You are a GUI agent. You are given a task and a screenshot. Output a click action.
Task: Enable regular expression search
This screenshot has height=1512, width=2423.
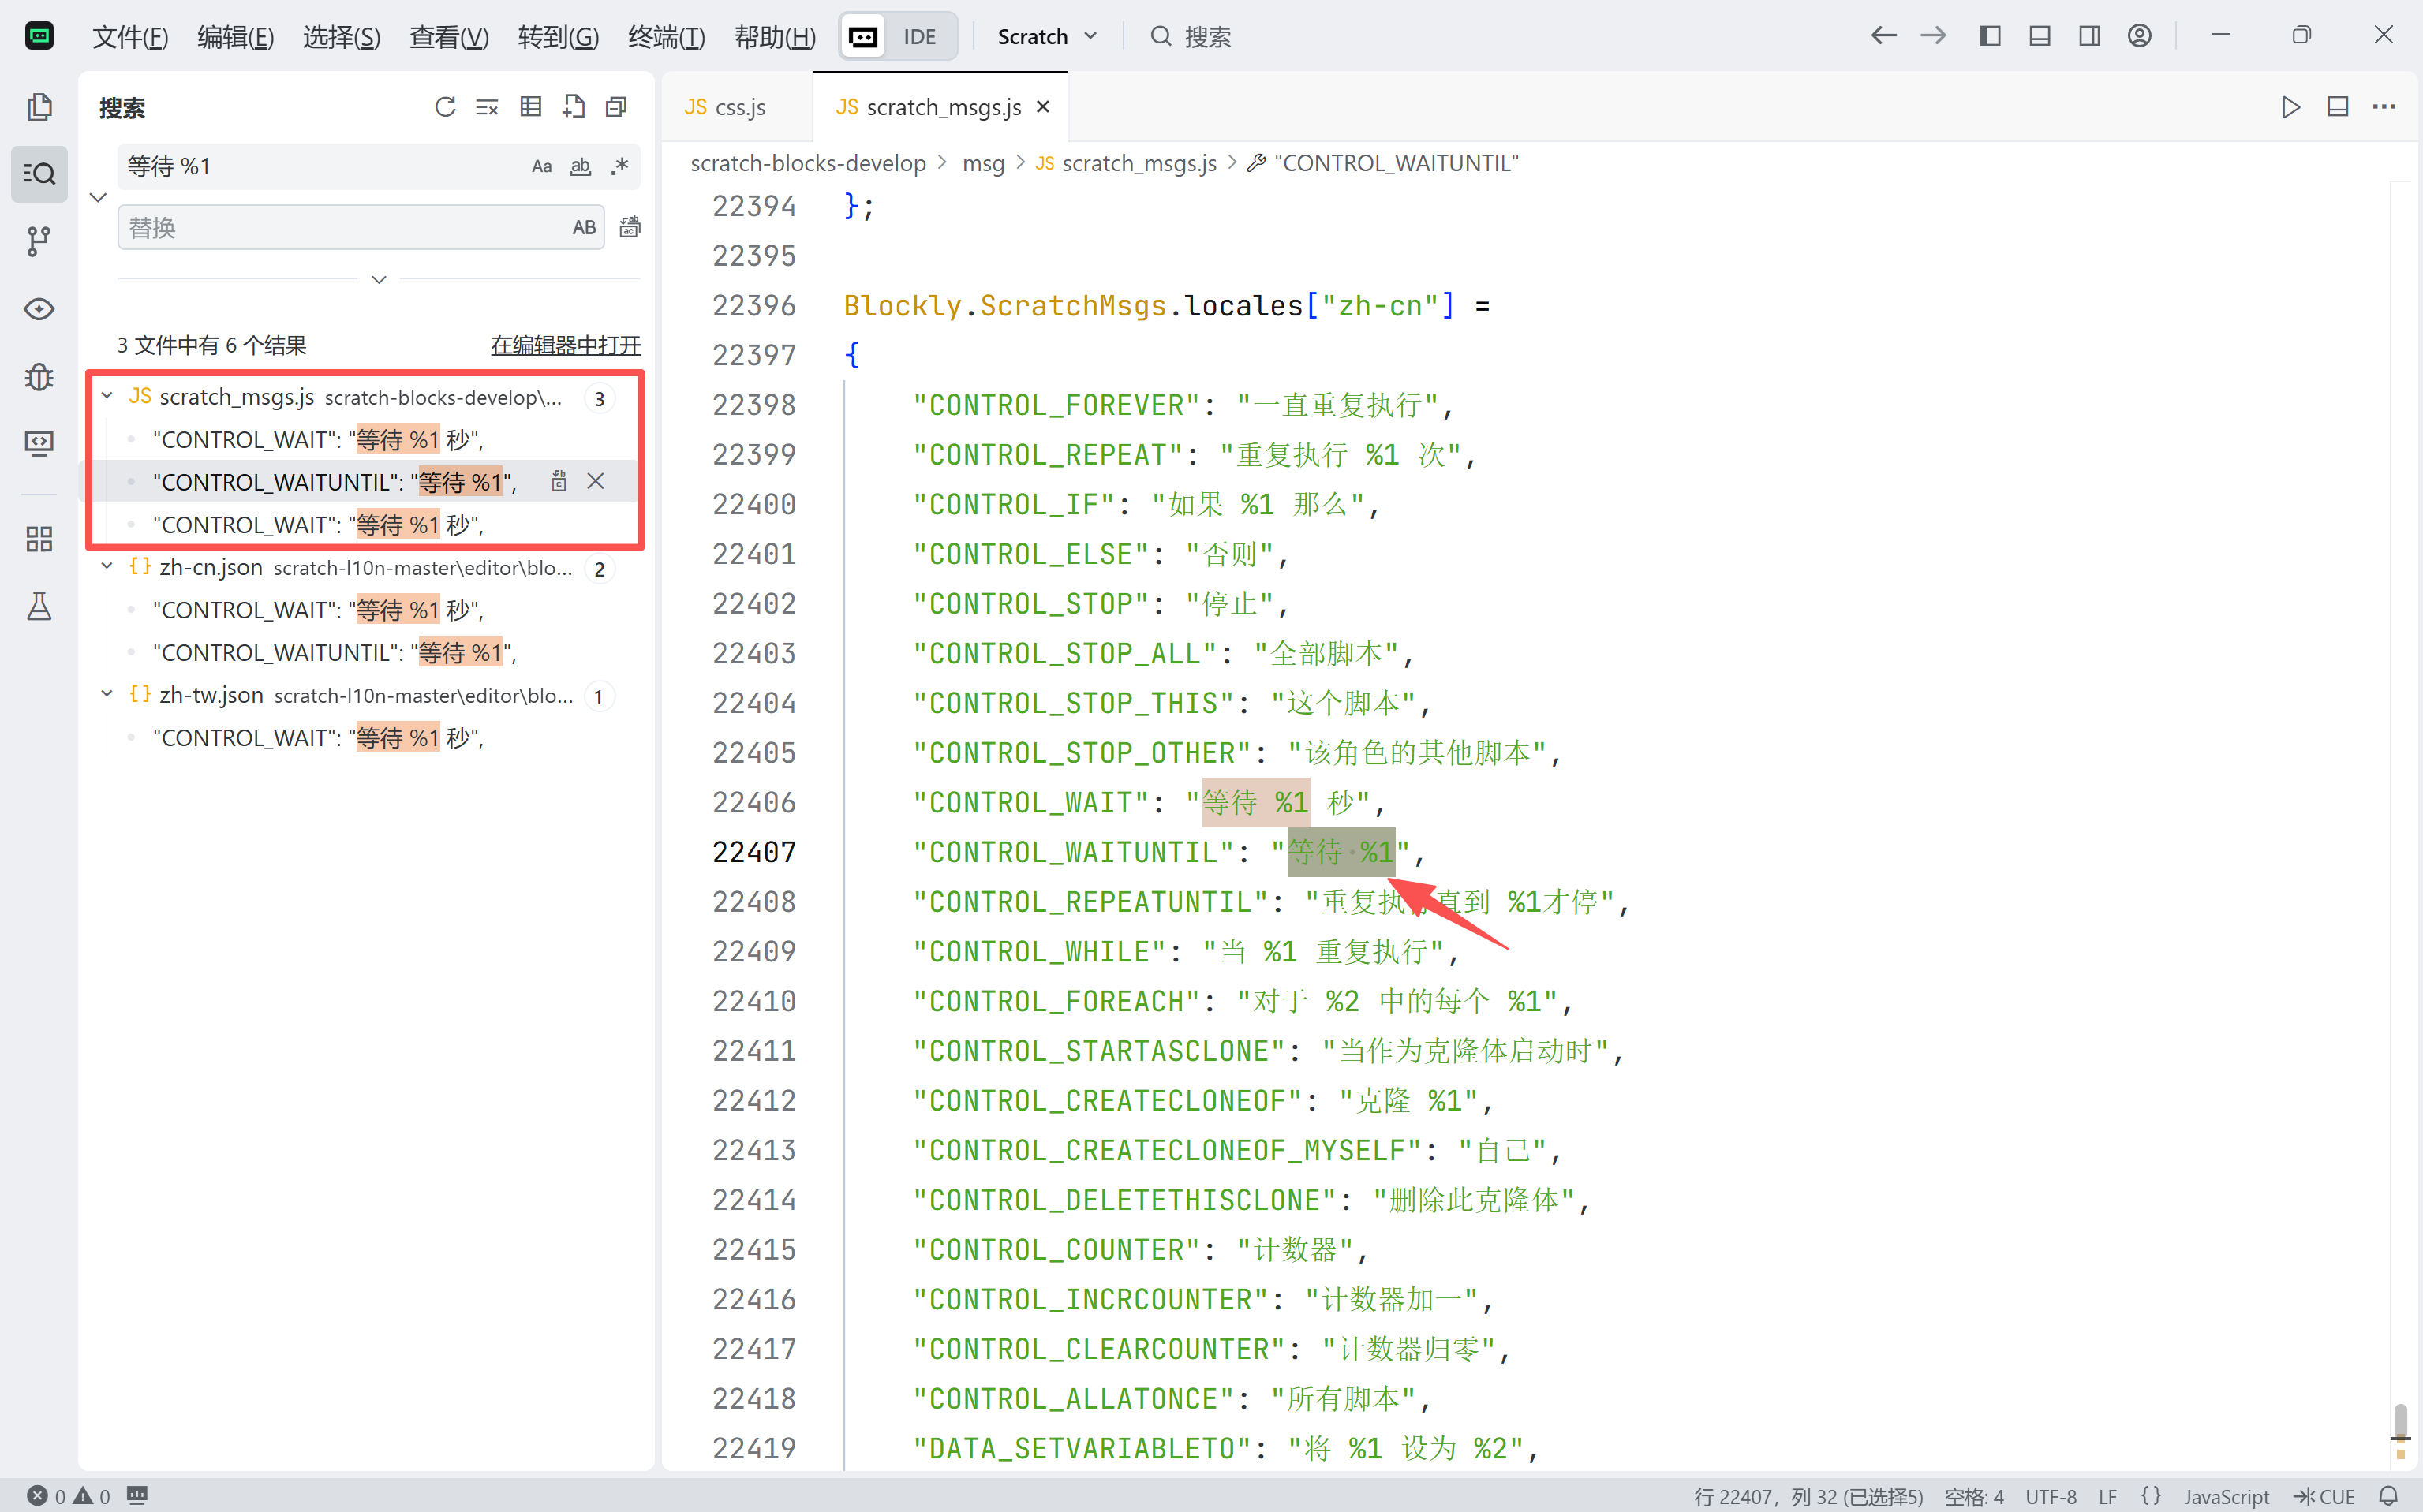[620, 166]
